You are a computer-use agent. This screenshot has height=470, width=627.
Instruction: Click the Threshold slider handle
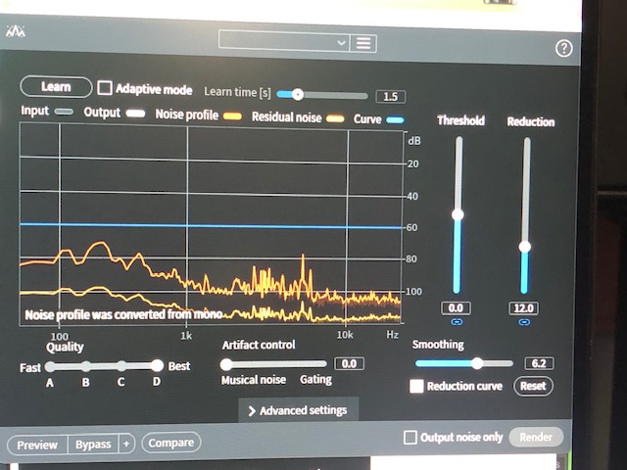tap(458, 214)
